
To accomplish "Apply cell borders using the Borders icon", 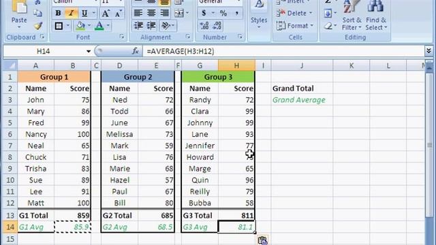I will tap(59, 26).
